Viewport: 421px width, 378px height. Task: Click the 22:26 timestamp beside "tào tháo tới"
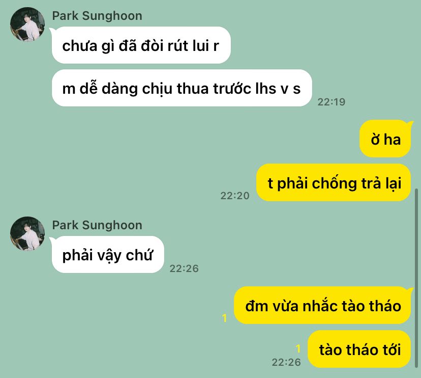[286, 362]
